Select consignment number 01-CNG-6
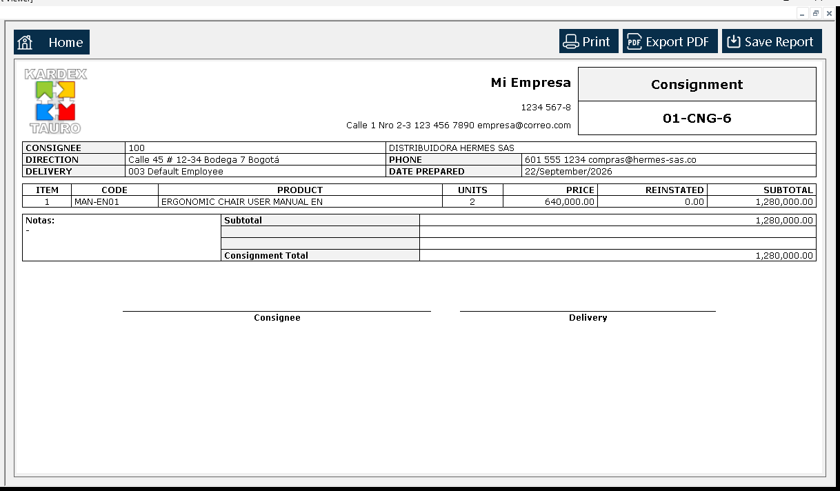 point(697,118)
